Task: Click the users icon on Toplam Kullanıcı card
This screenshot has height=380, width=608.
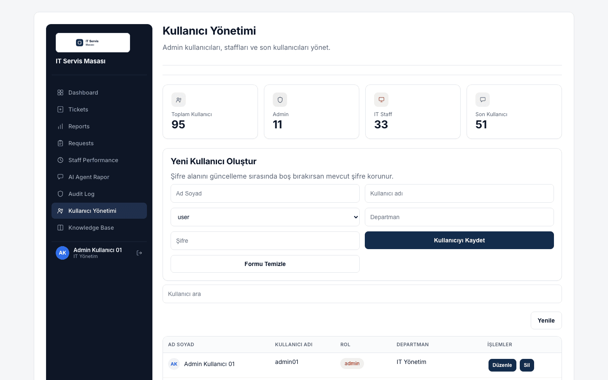Action: click(x=179, y=100)
